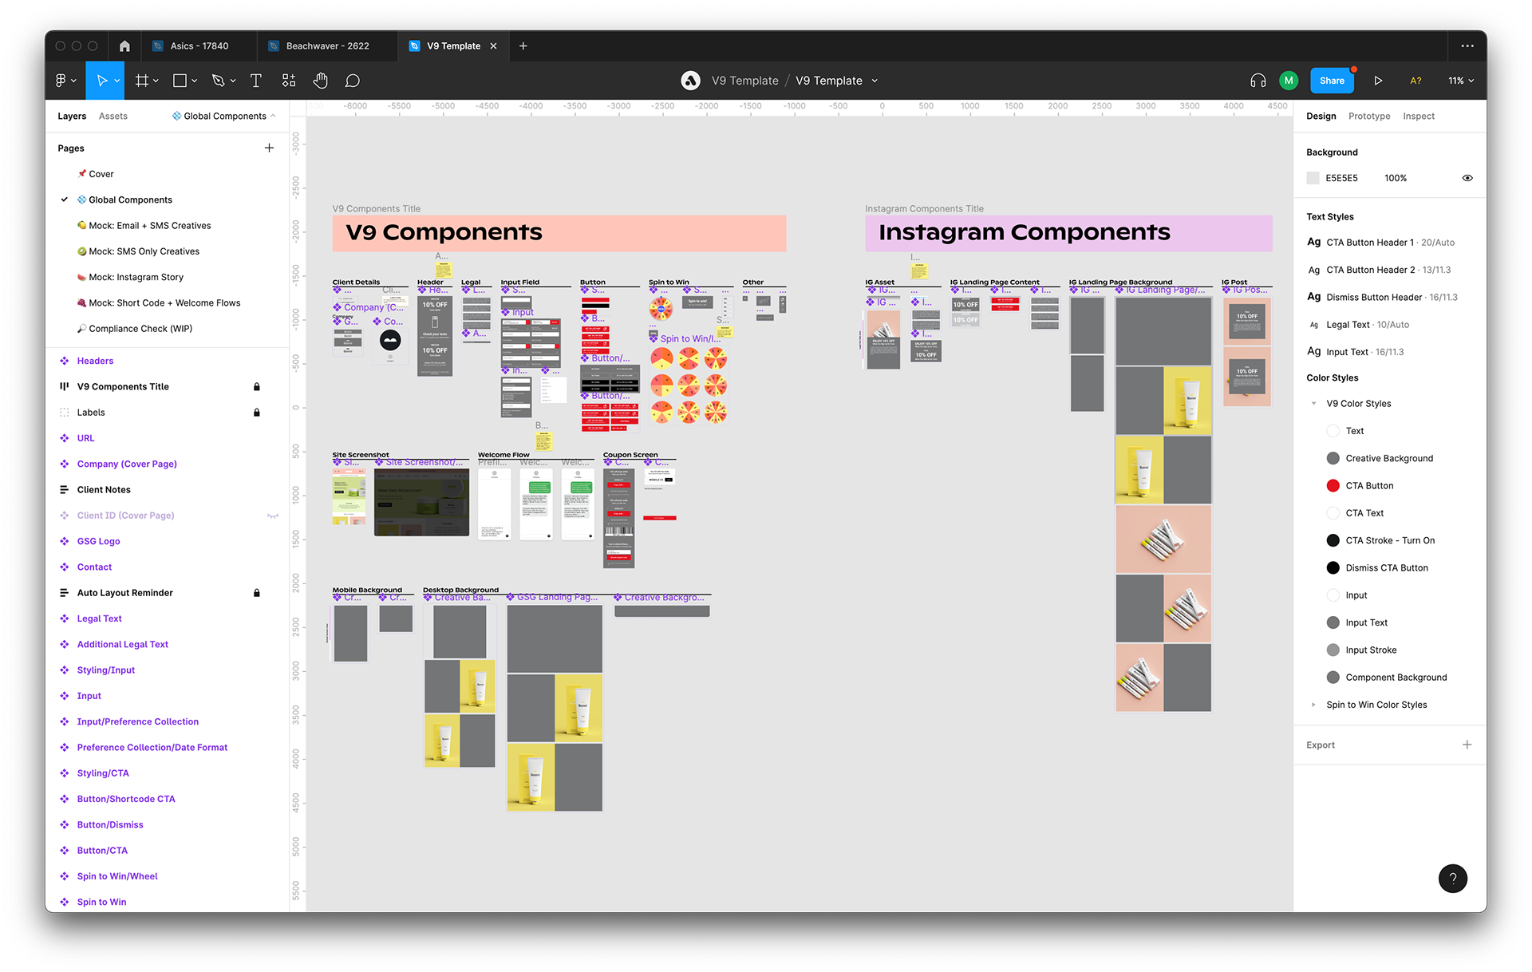Click the Present play button
The image size is (1532, 972).
click(x=1378, y=81)
